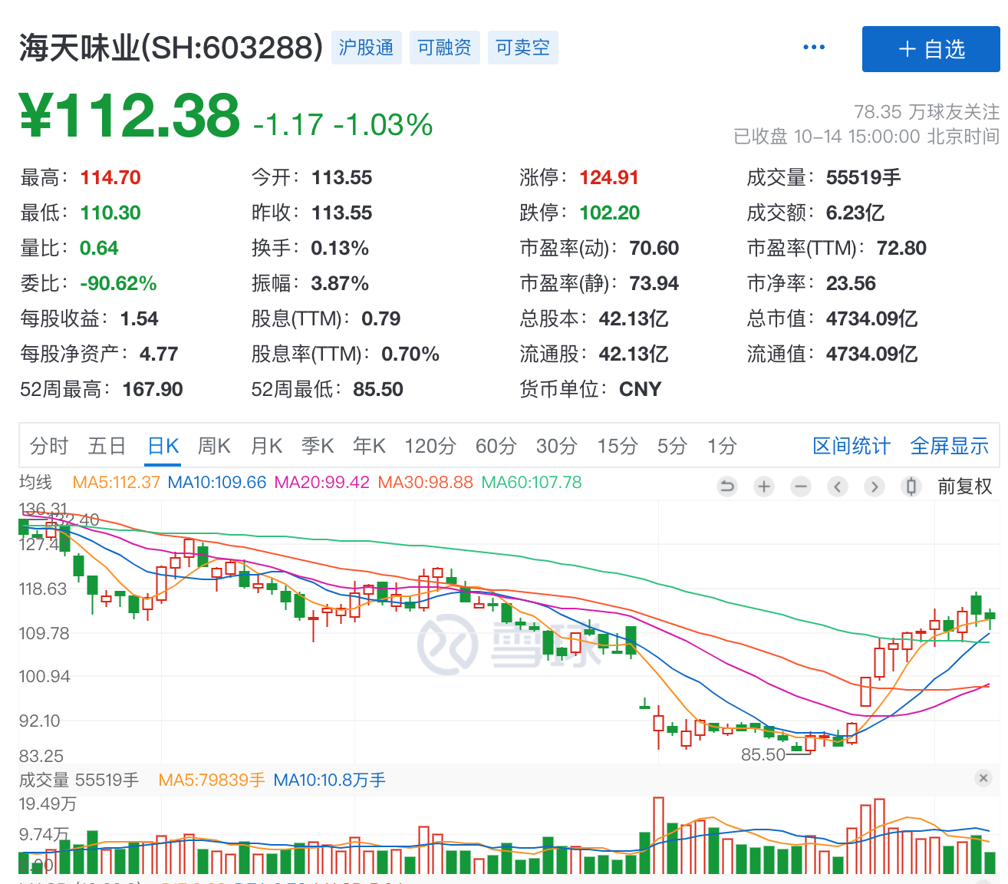This screenshot has height=884, width=1008.
Task: Open the 区间统计 interval statistics tool
Action: 851,446
